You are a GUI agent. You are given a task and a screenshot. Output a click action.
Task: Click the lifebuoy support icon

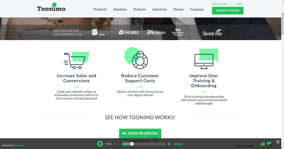click(137, 58)
